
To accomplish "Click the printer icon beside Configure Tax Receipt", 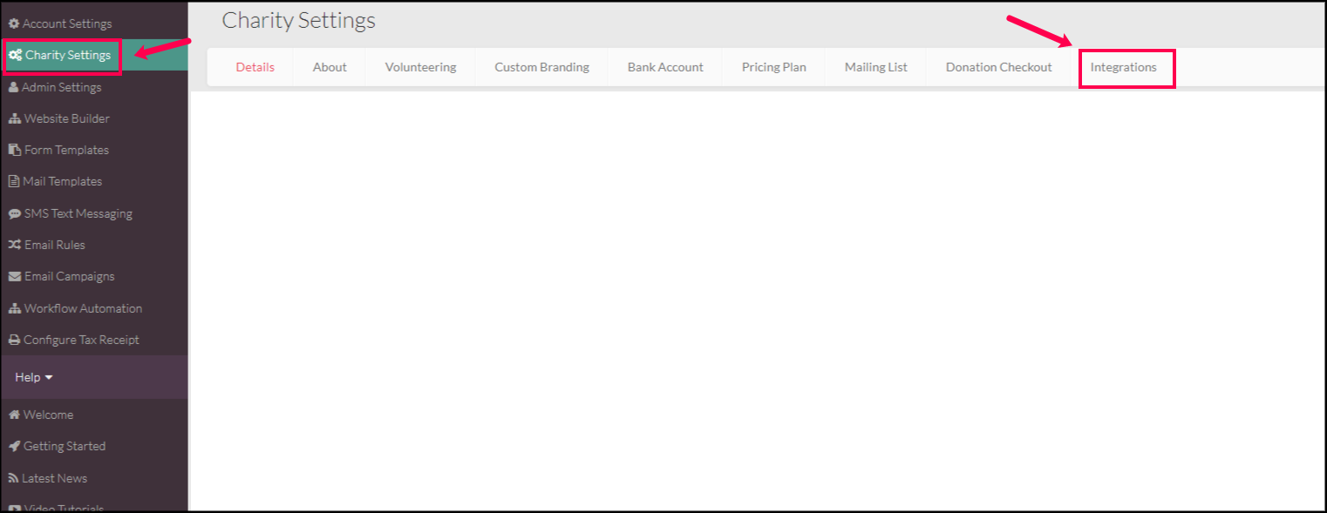I will click(15, 340).
